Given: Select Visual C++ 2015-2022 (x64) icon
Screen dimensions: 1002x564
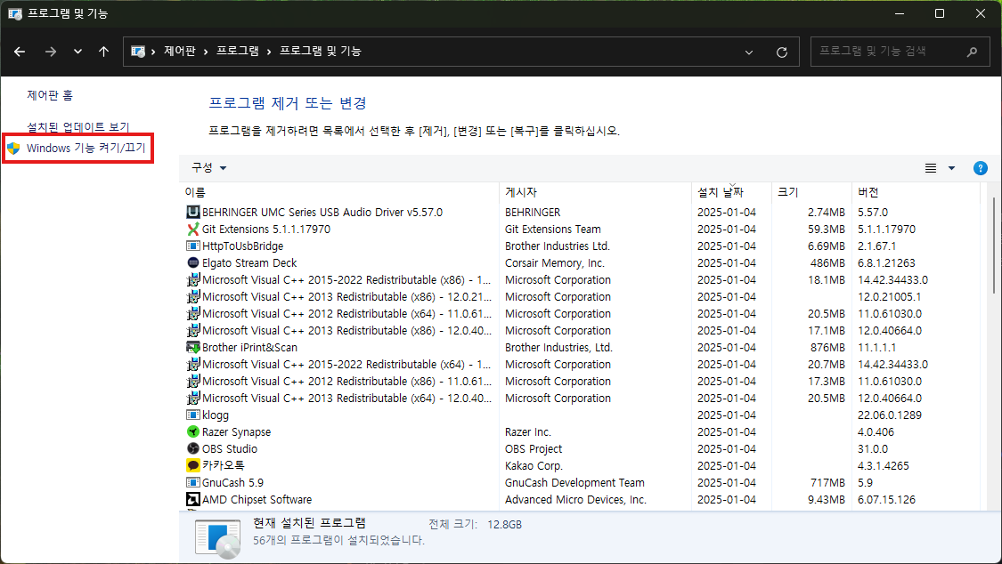Looking at the screenshot, I should [193, 365].
